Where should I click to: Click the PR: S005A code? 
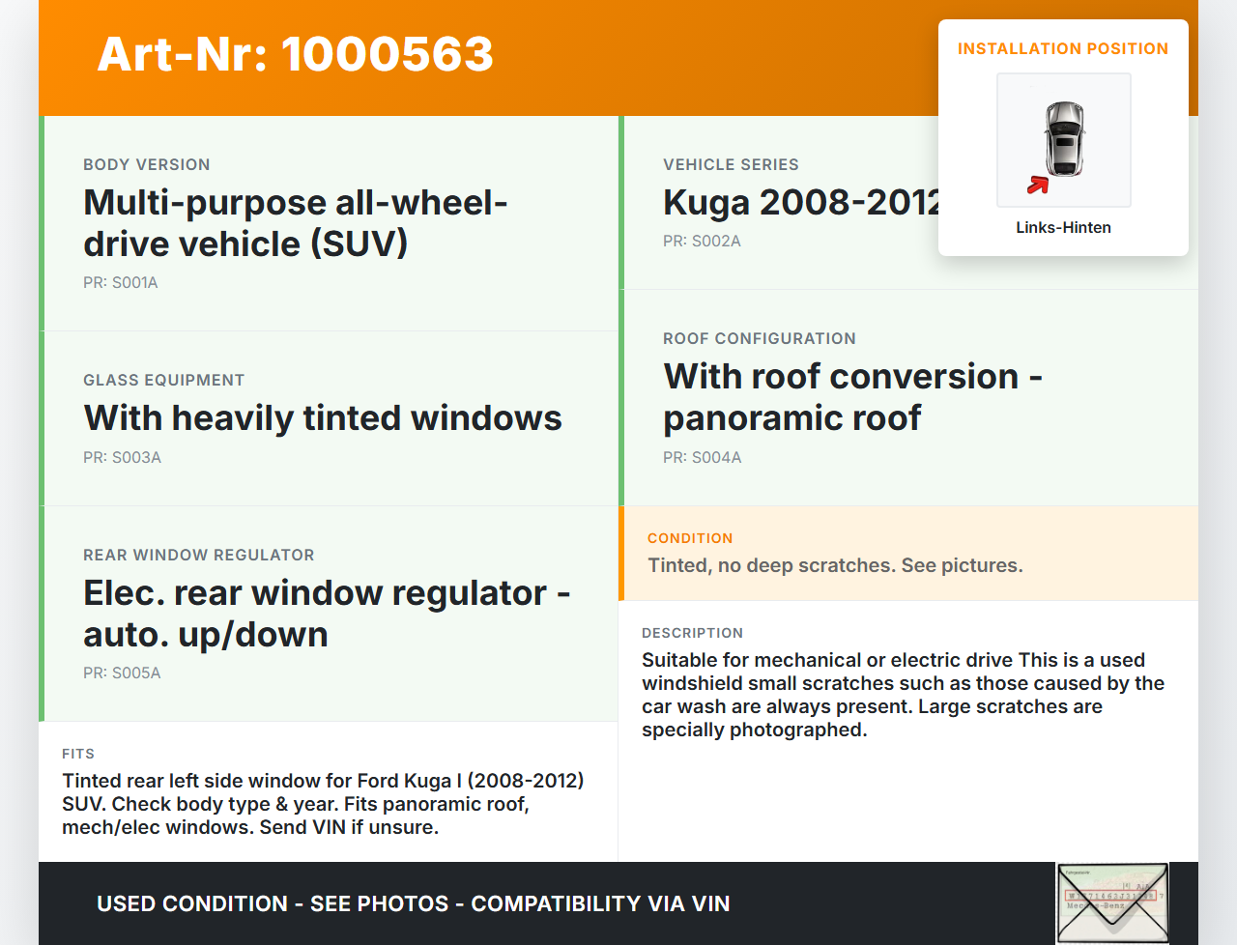point(122,673)
